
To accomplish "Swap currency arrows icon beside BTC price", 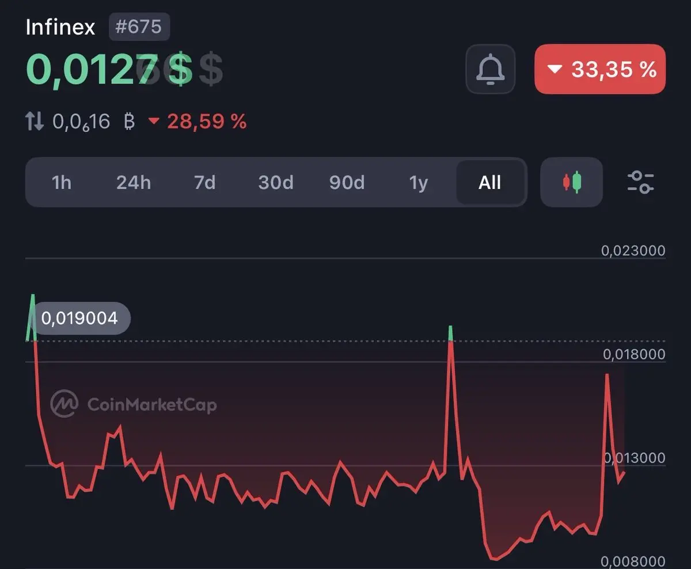I will (x=35, y=122).
